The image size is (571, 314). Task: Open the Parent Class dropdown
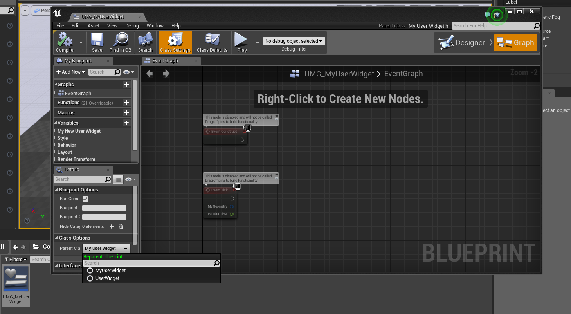(x=106, y=248)
